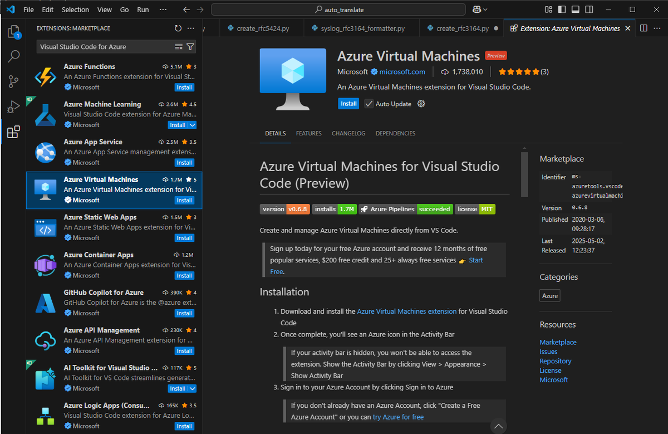This screenshot has width=668, height=434.
Task: Grab the details page vertical scrollbar
Action: [524, 174]
